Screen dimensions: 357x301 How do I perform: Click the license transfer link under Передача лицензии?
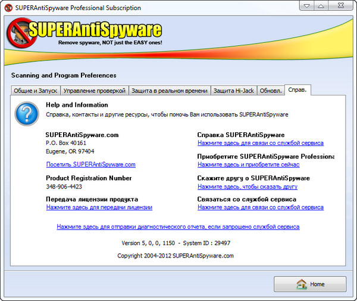click(99, 207)
